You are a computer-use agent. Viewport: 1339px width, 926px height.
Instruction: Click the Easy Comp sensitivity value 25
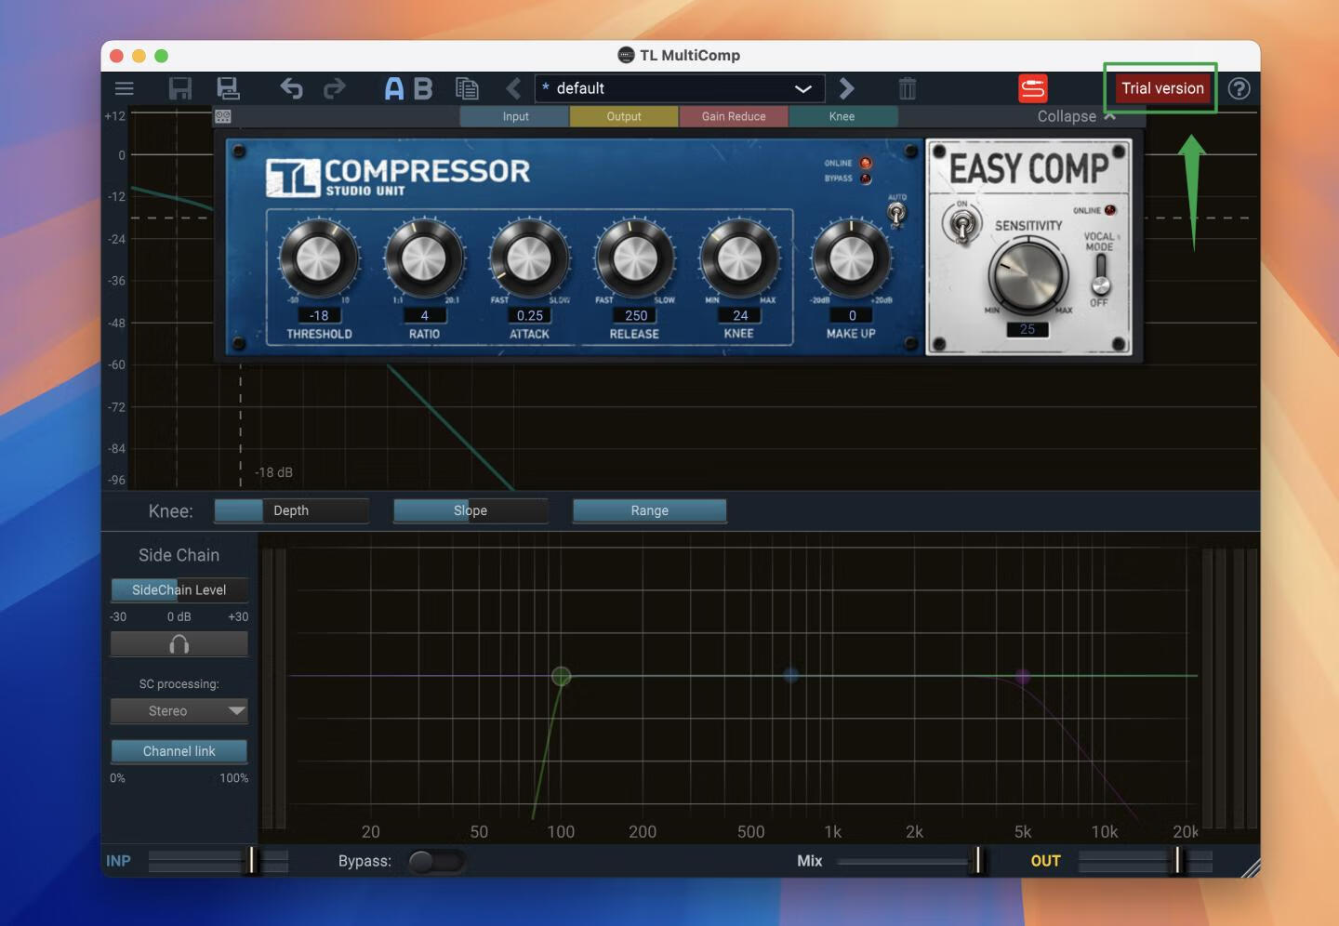point(1027,329)
